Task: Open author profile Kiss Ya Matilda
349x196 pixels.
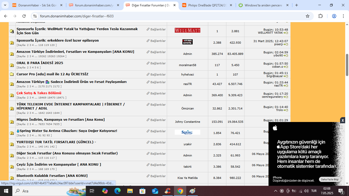Action: 188,178
